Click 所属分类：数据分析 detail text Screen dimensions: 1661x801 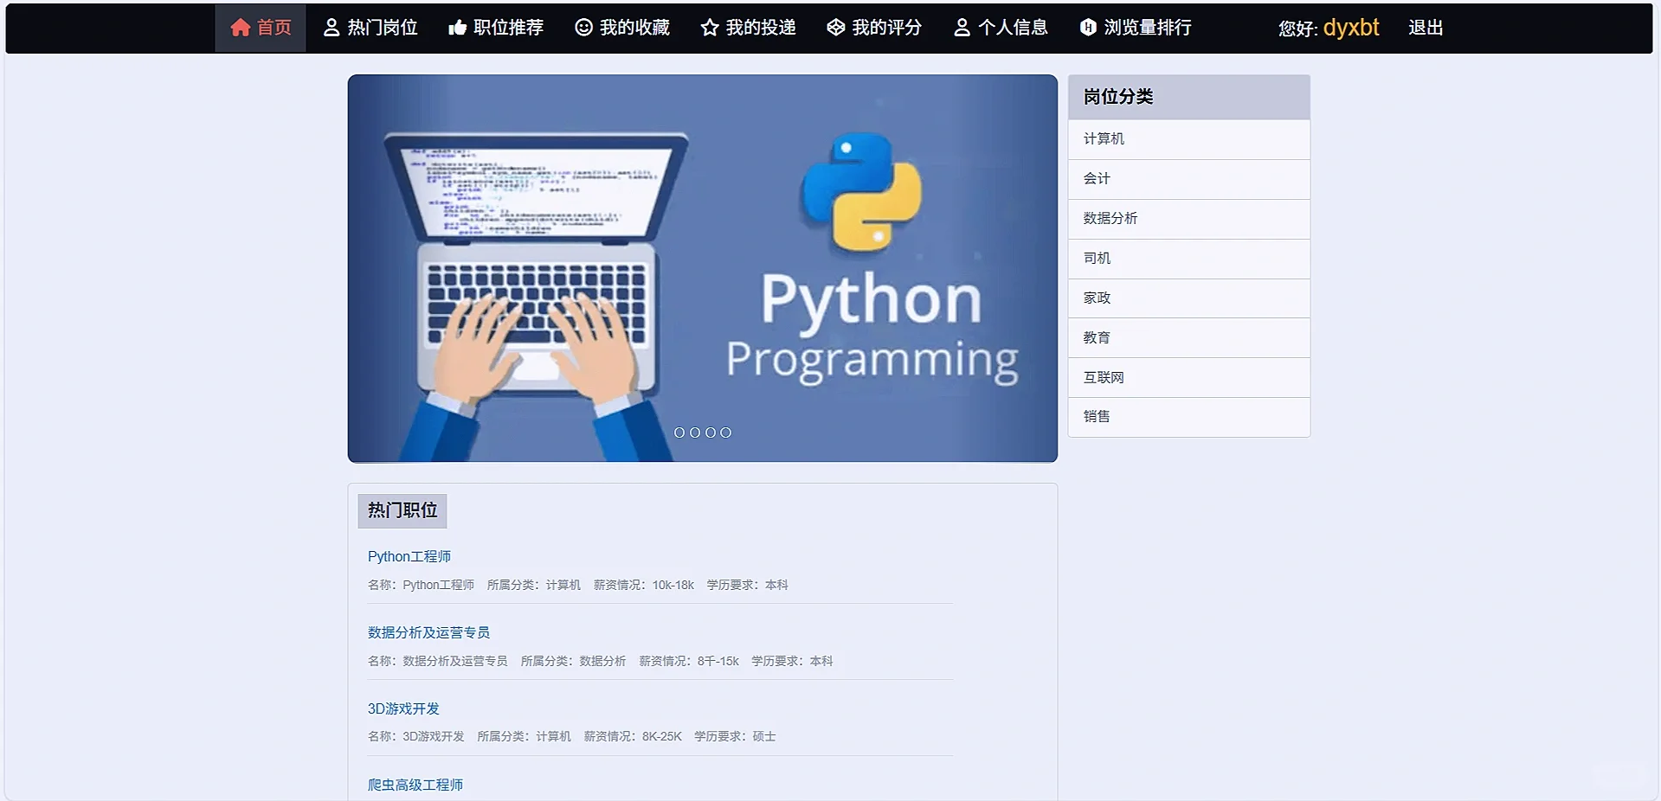pyautogui.click(x=573, y=661)
